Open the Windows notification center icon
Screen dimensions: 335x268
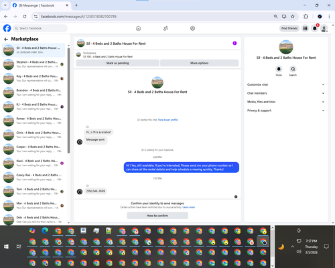pos(326,247)
